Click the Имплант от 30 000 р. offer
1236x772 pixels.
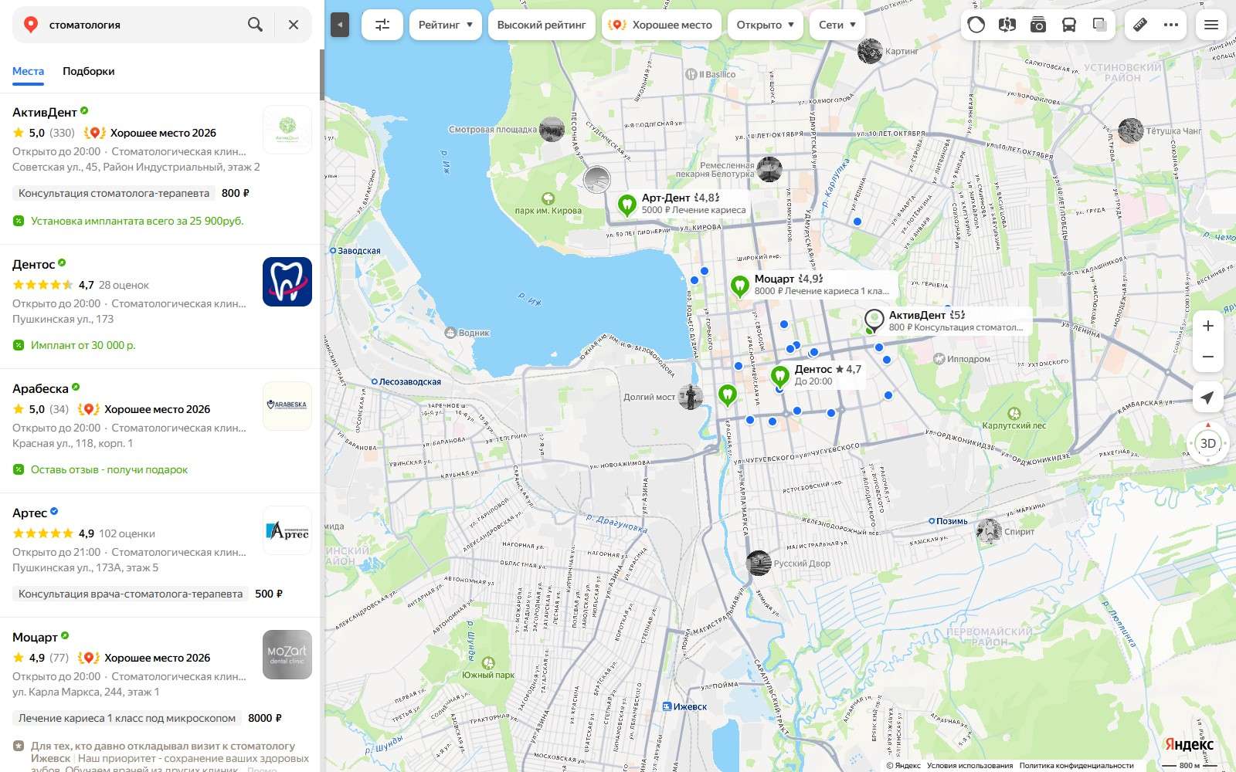83,345
